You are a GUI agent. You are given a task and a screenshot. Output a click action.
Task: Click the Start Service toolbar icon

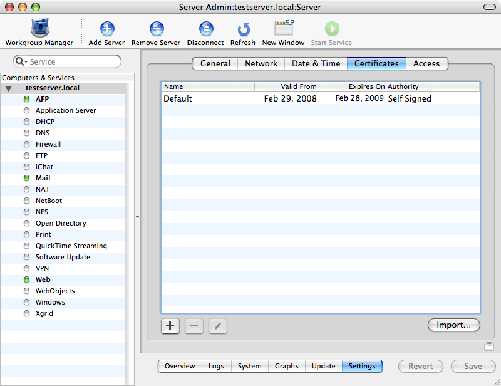click(332, 29)
